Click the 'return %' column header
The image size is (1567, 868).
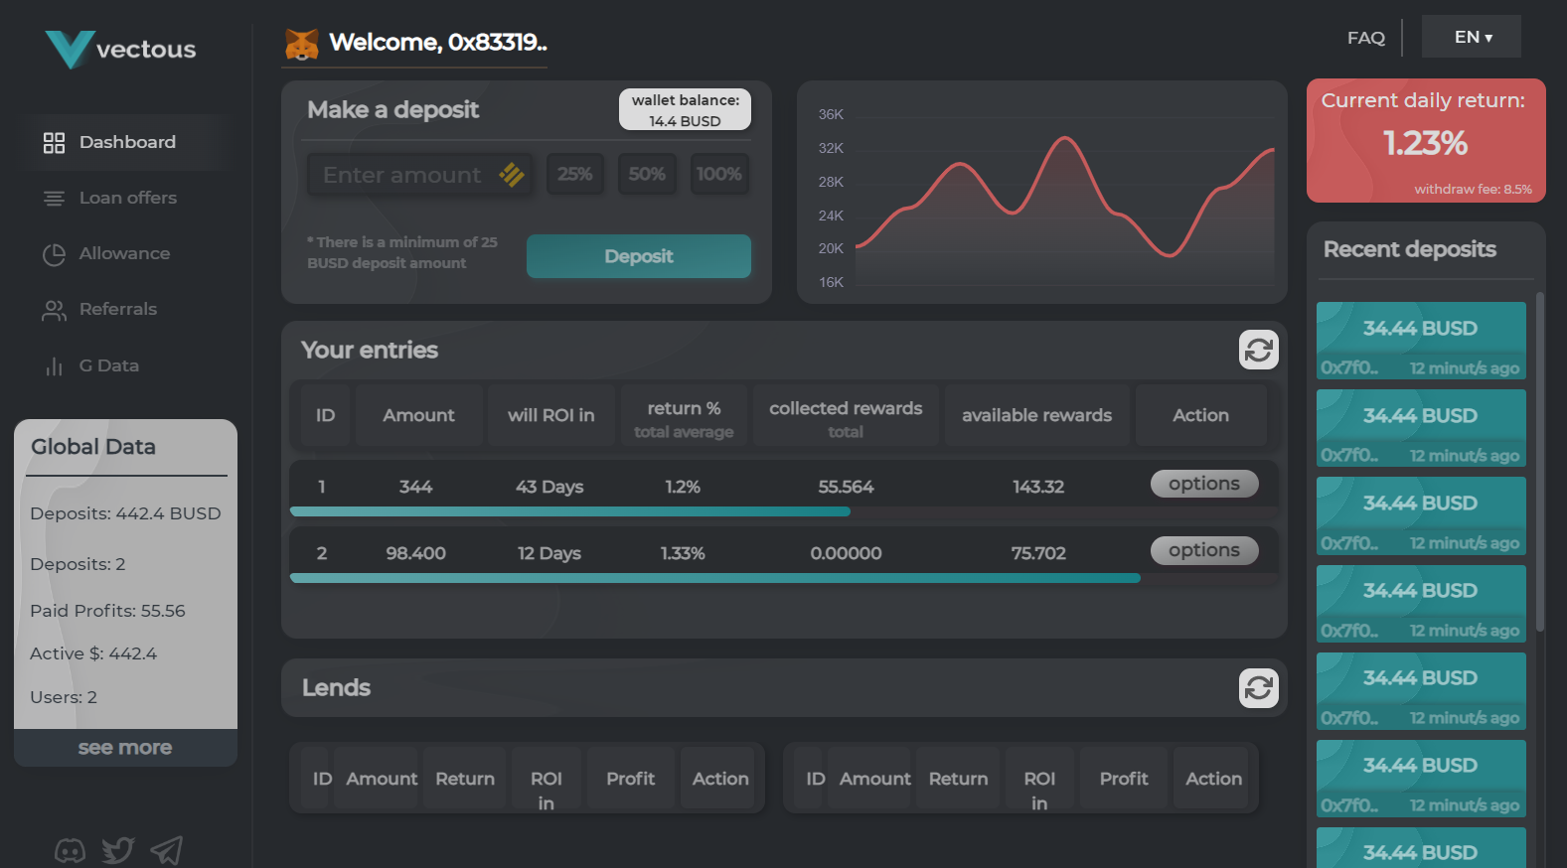coord(684,415)
